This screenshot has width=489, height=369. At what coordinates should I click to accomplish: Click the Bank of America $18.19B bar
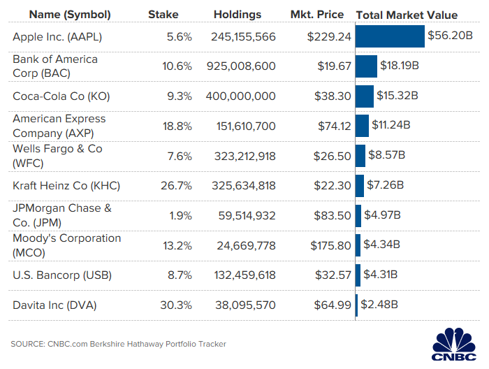[366, 66]
